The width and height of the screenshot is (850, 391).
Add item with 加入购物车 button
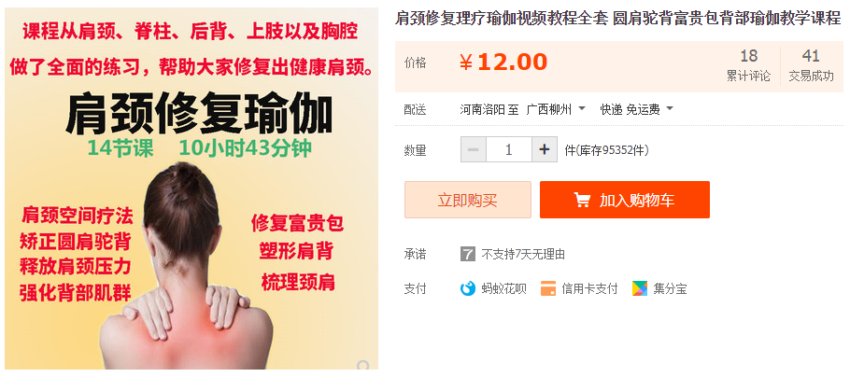point(625,200)
